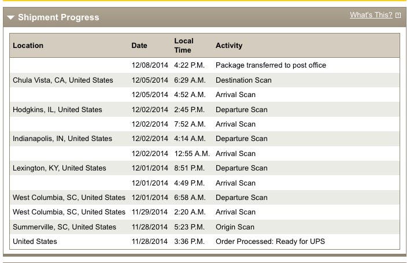Click the Lexington, KY location entry
The image size is (410, 263).
(60, 168)
